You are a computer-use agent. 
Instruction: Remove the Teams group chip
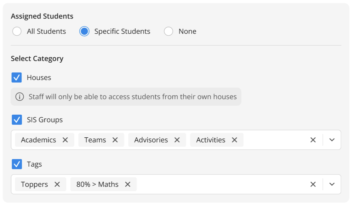coord(115,140)
